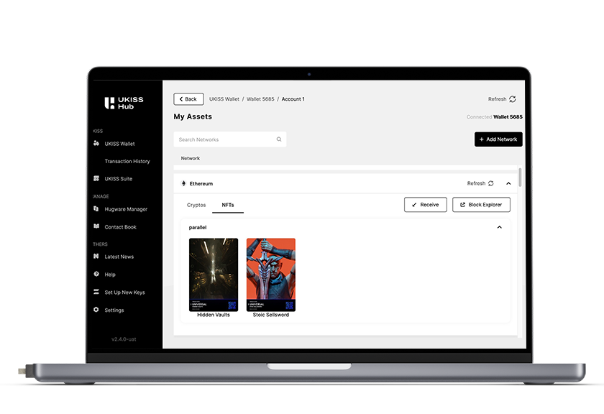This screenshot has width=604, height=414.
Task: Click Account 1 breadcrumb
Action: pyautogui.click(x=293, y=99)
